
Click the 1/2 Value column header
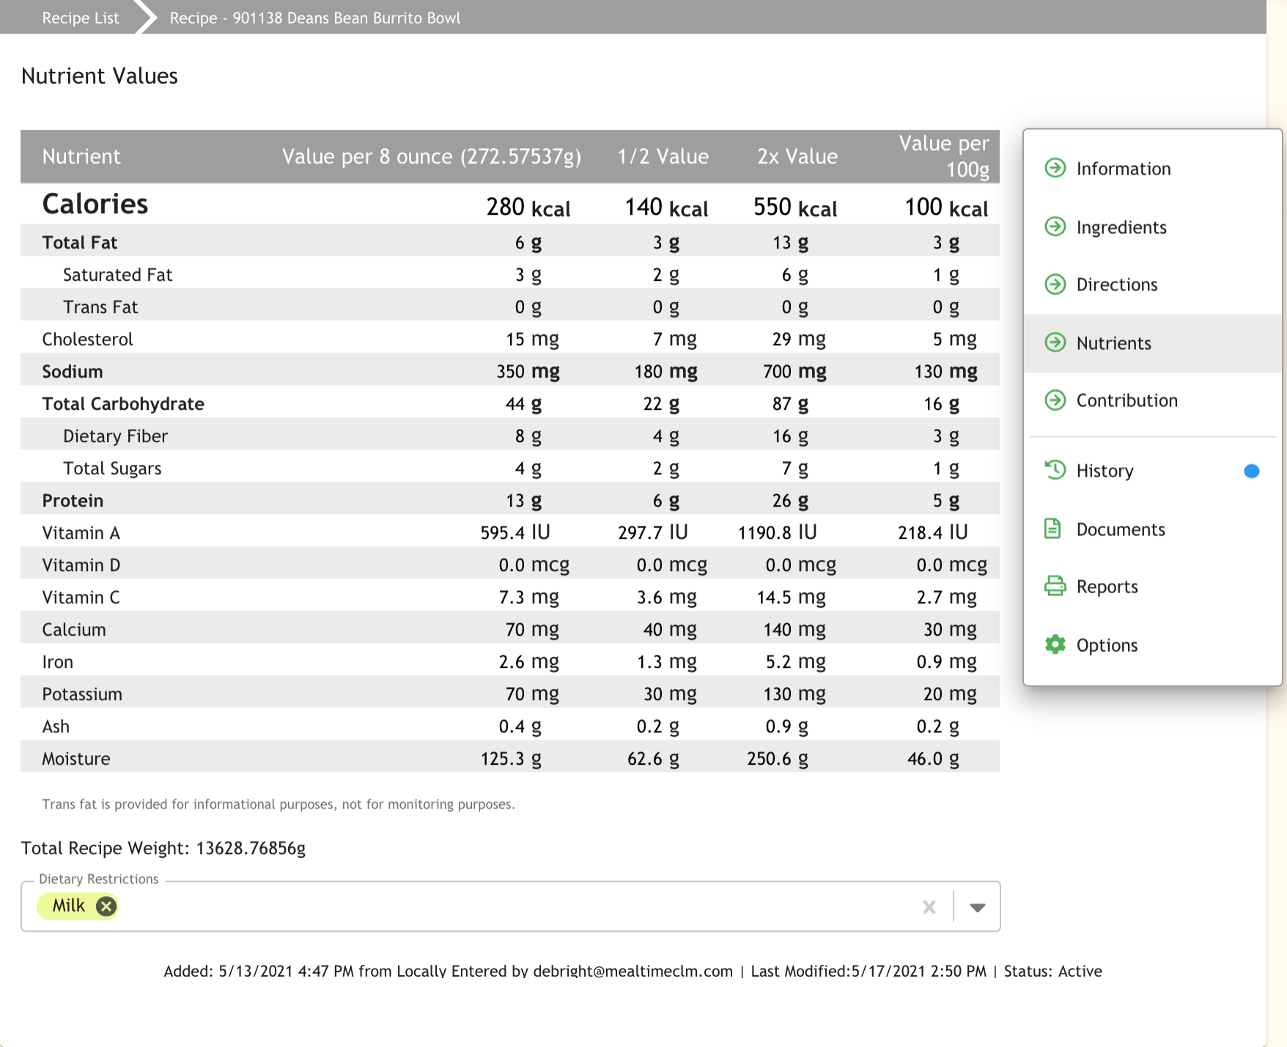[663, 156]
